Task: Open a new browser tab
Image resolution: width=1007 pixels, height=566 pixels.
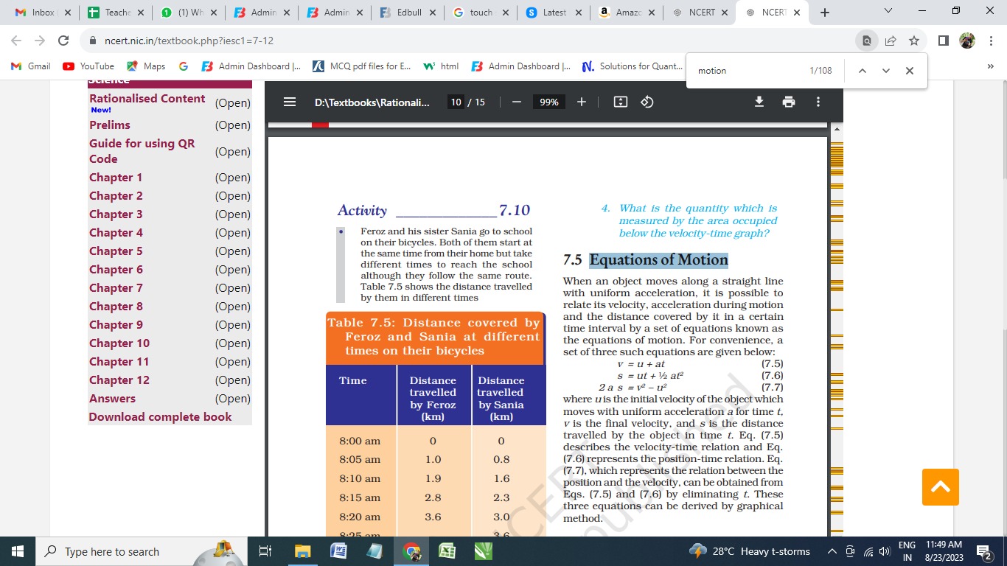Action: 825,13
